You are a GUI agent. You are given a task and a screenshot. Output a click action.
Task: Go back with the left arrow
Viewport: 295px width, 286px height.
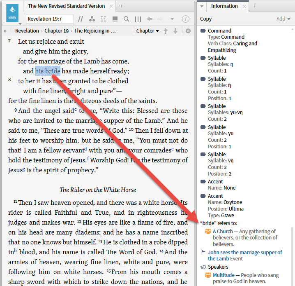click(150, 19)
